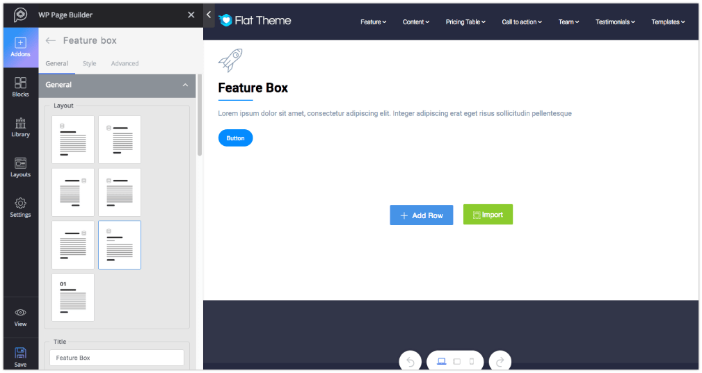Select the highlighted layout thumbnail

120,244
